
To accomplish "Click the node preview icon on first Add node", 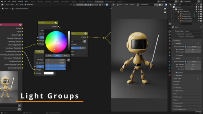I will click(x=56, y=23).
